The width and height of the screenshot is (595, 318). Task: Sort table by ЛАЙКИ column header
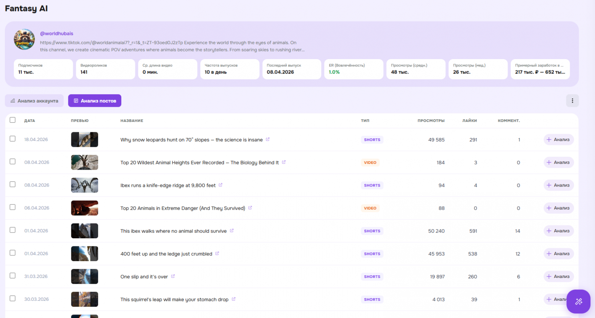(x=470, y=121)
